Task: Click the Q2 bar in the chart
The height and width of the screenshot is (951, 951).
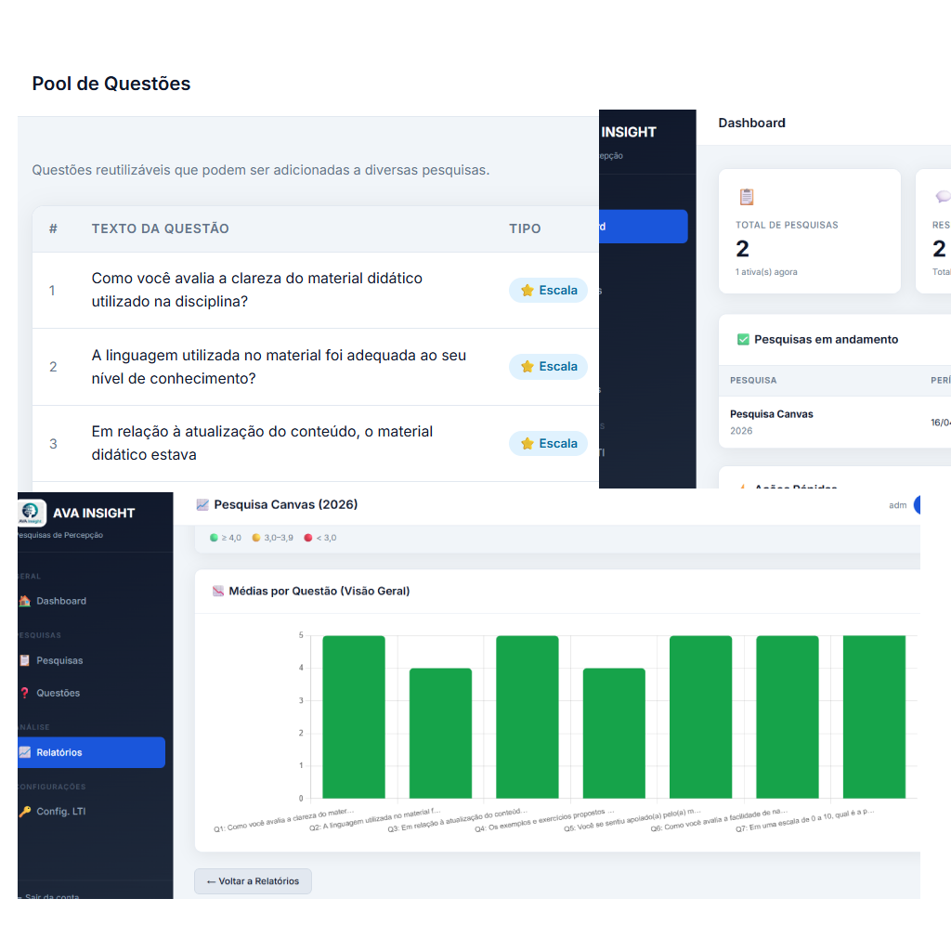Action: click(x=440, y=734)
